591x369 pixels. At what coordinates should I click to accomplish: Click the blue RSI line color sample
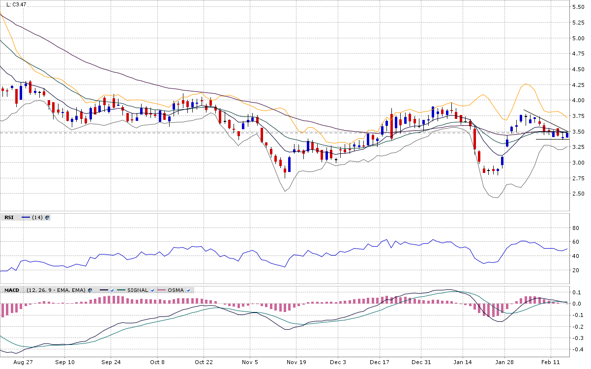pos(26,217)
